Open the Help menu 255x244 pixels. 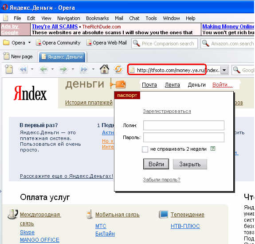tap(190, 18)
